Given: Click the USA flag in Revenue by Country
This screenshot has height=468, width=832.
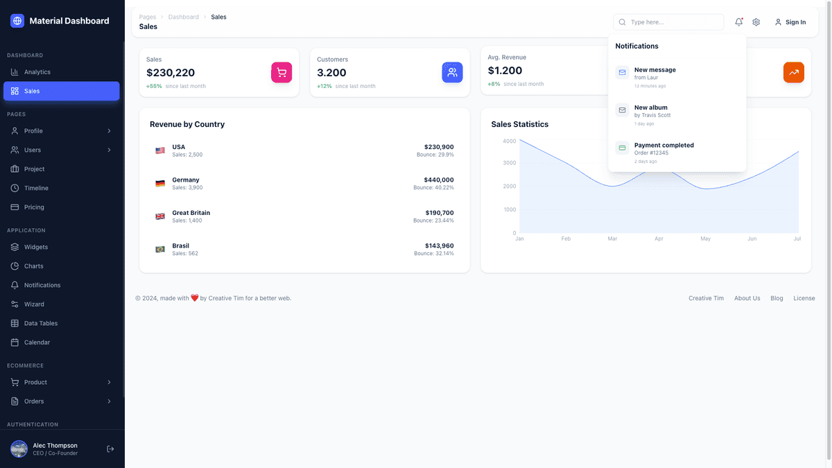Looking at the screenshot, I should [x=160, y=150].
